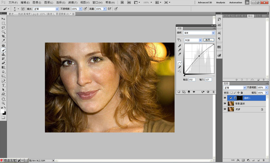Click the foreground color swatch
The height and width of the screenshot is (163, 270).
click(x=2, y=111)
